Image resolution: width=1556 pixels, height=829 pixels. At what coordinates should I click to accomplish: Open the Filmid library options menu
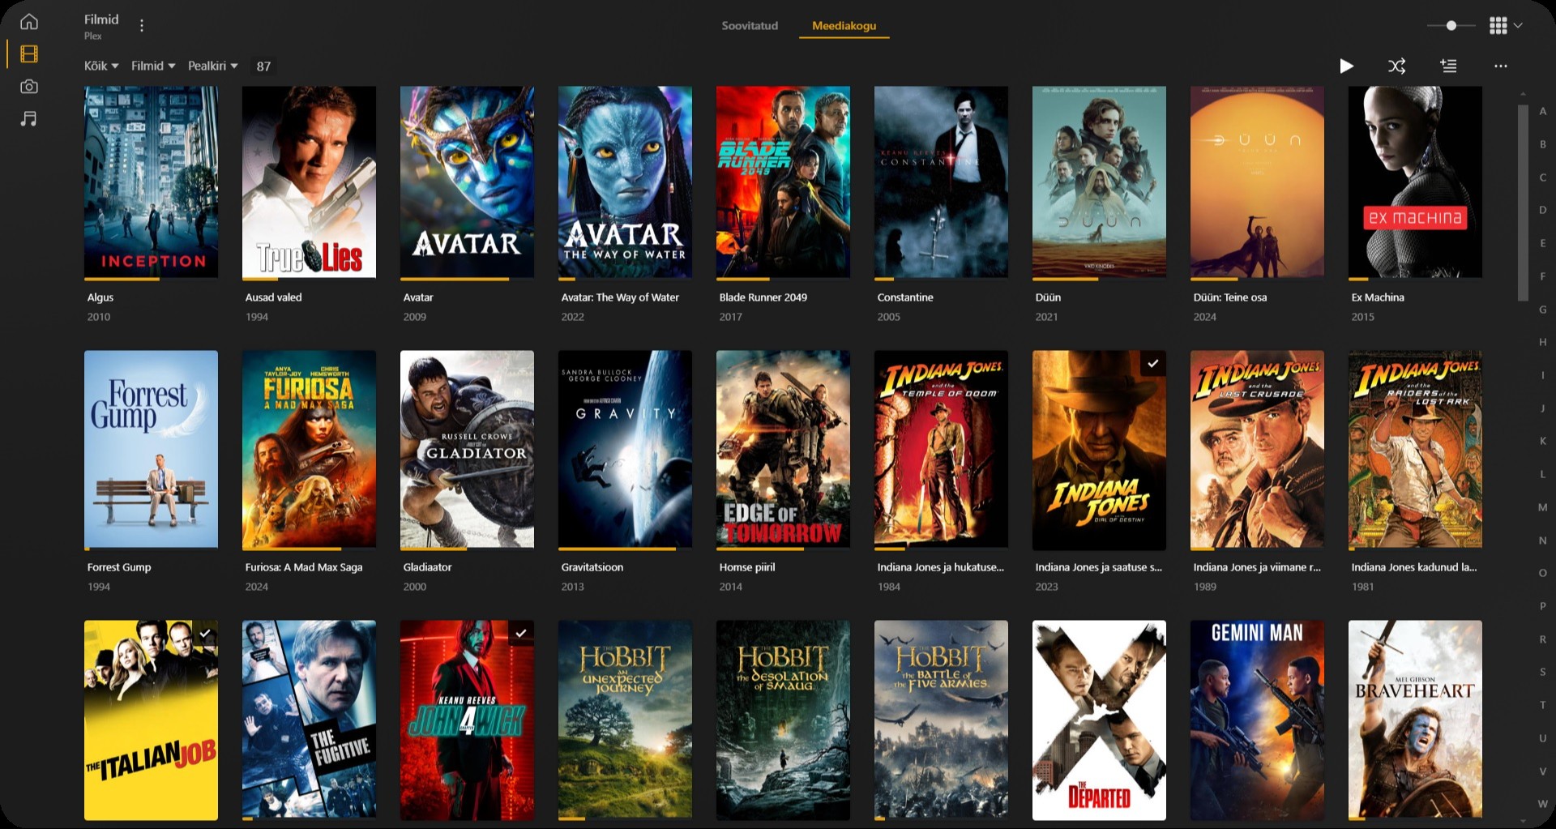(142, 26)
